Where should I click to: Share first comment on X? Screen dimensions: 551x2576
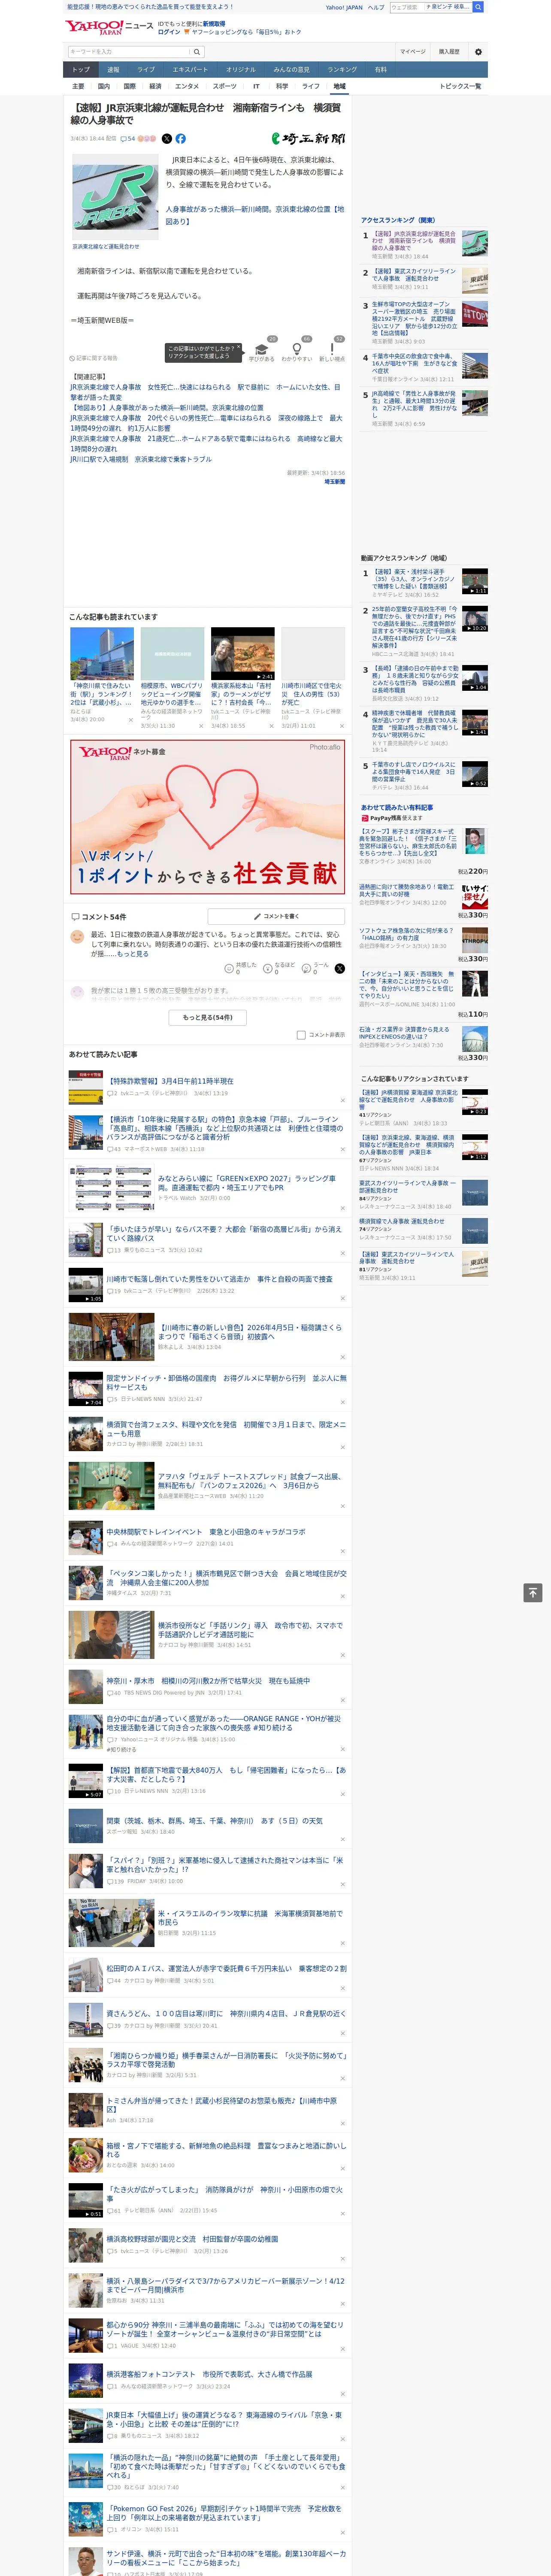(x=340, y=968)
